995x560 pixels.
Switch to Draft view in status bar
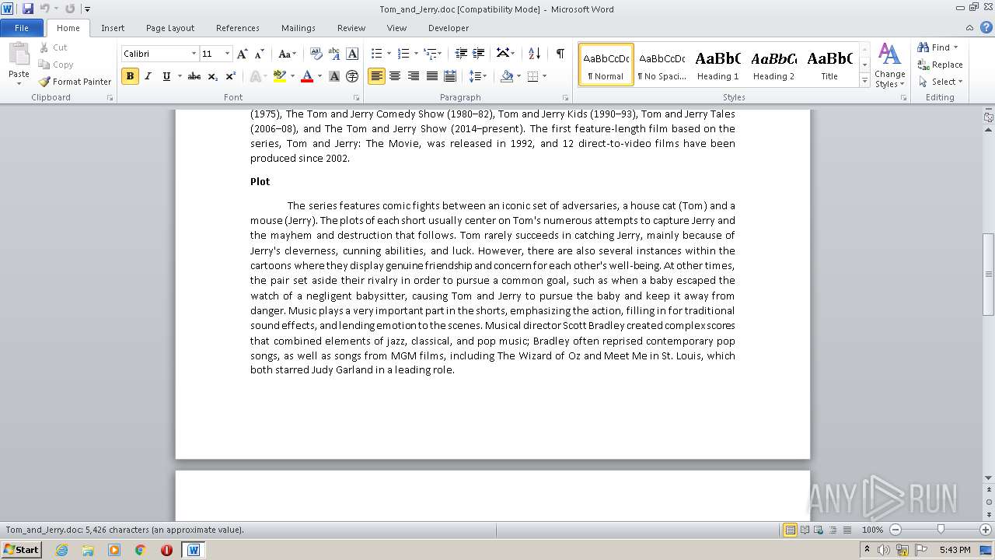click(x=847, y=530)
